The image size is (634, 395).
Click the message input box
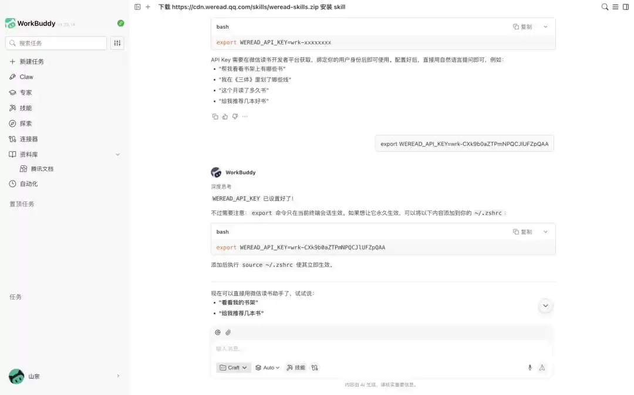pos(382,349)
